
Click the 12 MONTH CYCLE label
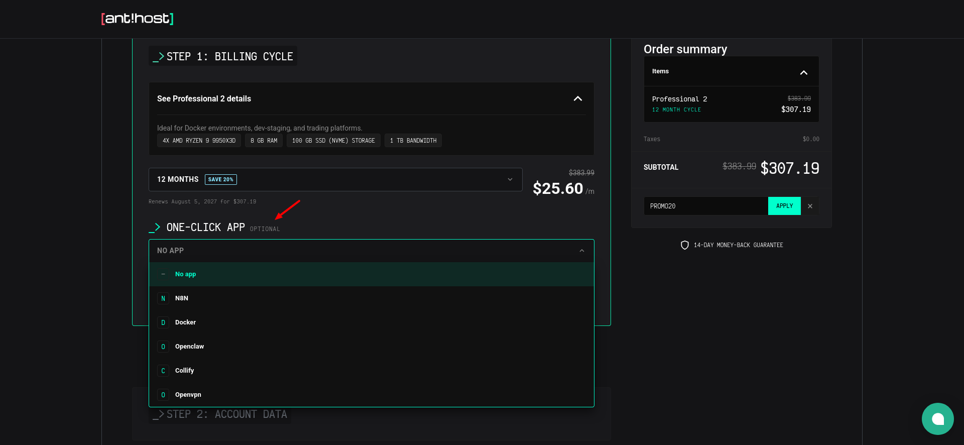coord(676,109)
